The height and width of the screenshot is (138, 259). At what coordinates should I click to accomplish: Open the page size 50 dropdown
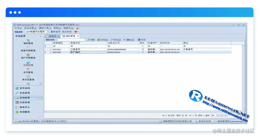click(x=218, y=116)
